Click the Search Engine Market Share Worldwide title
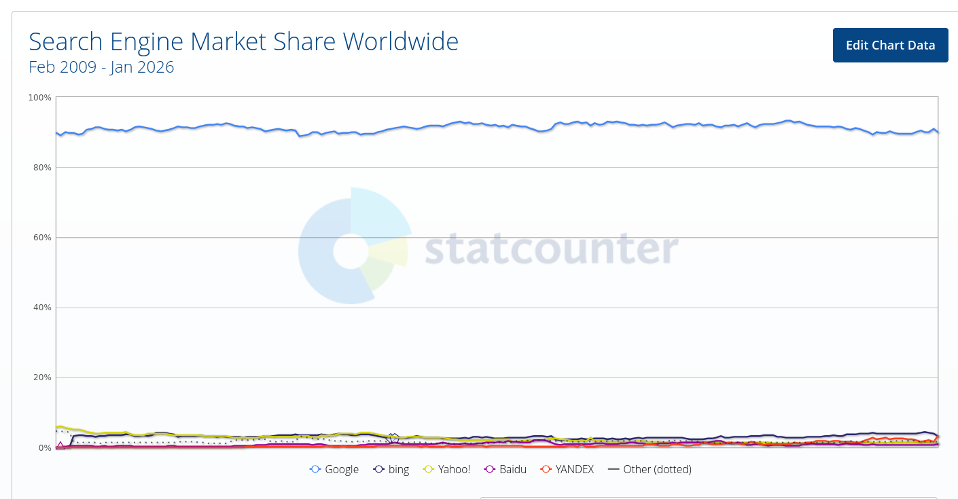The height and width of the screenshot is (499, 958). (x=243, y=42)
